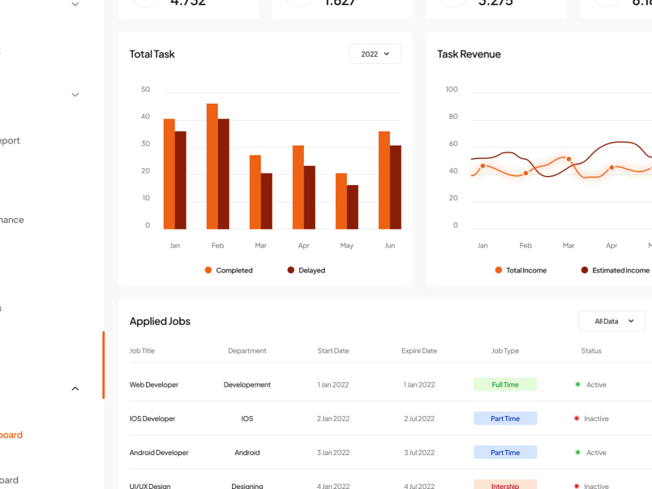652x489 pixels.
Task: Click the Applied Jobs heading
Action: [x=160, y=321]
